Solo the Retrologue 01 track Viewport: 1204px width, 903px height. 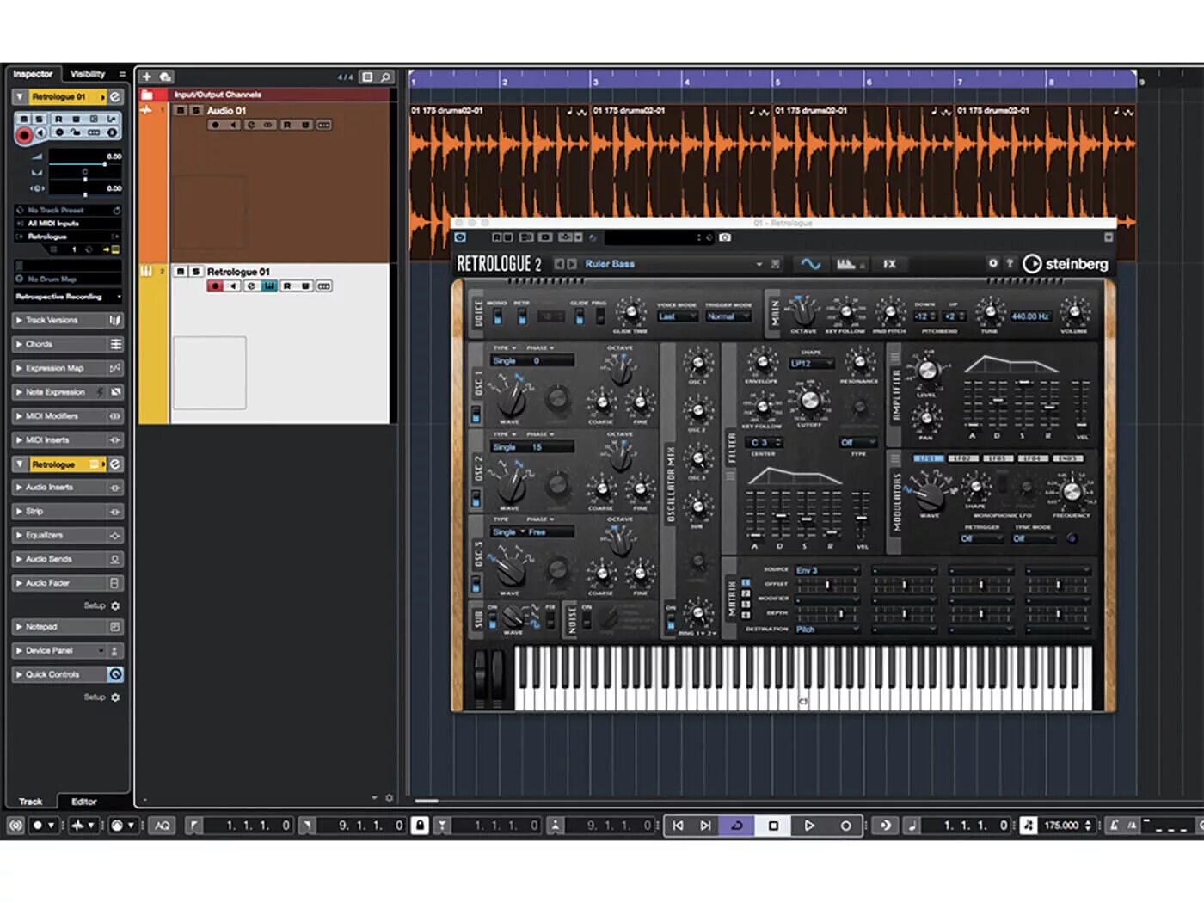[195, 272]
